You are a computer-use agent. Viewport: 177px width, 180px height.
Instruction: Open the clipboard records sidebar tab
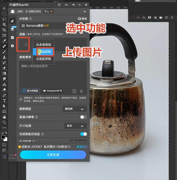(13, 37)
